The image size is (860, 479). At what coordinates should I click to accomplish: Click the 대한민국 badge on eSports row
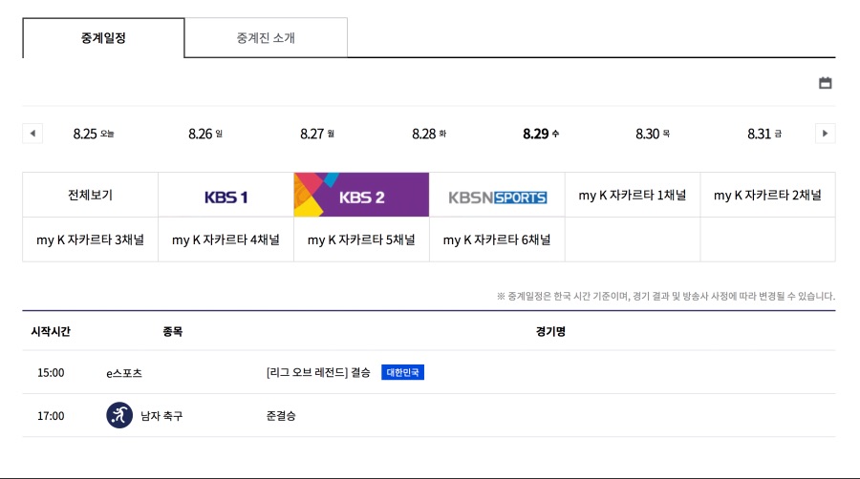point(402,372)
